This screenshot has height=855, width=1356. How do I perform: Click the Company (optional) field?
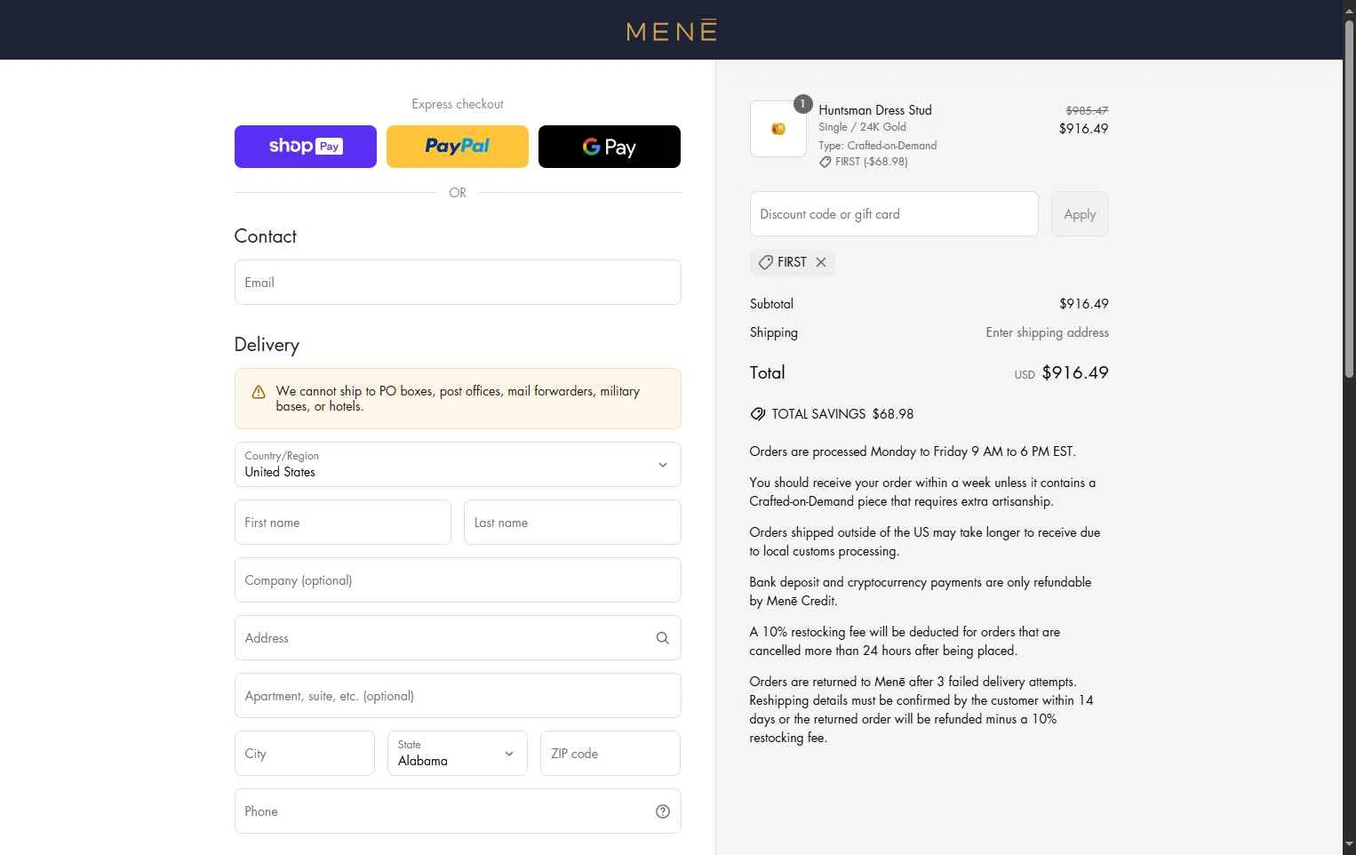pyautogui.click(x=458, y=579)
